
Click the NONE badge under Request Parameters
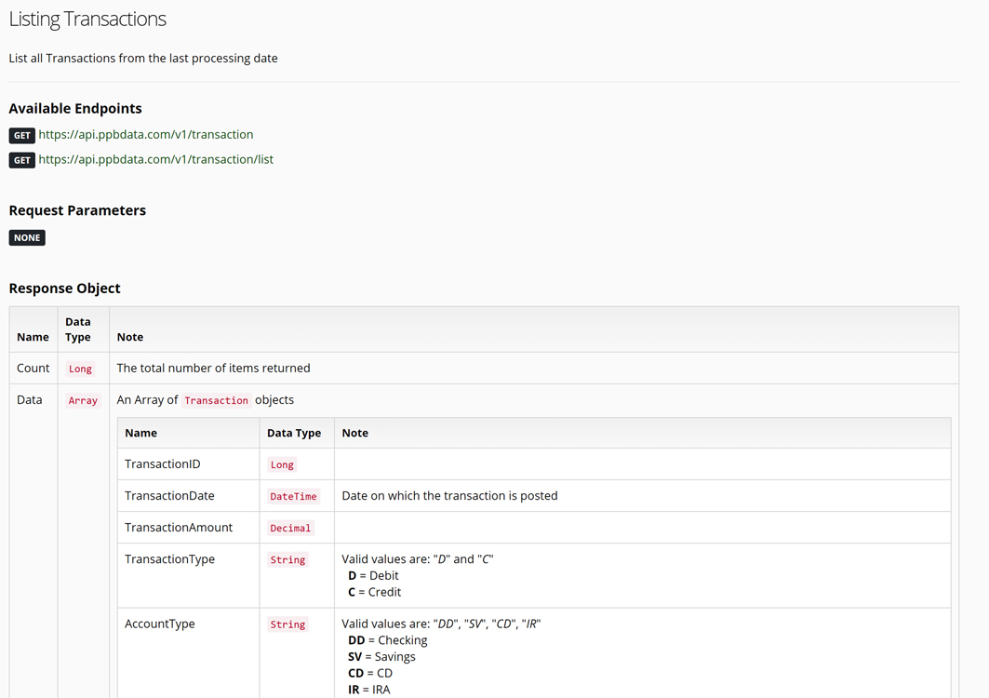pos(27,238)
